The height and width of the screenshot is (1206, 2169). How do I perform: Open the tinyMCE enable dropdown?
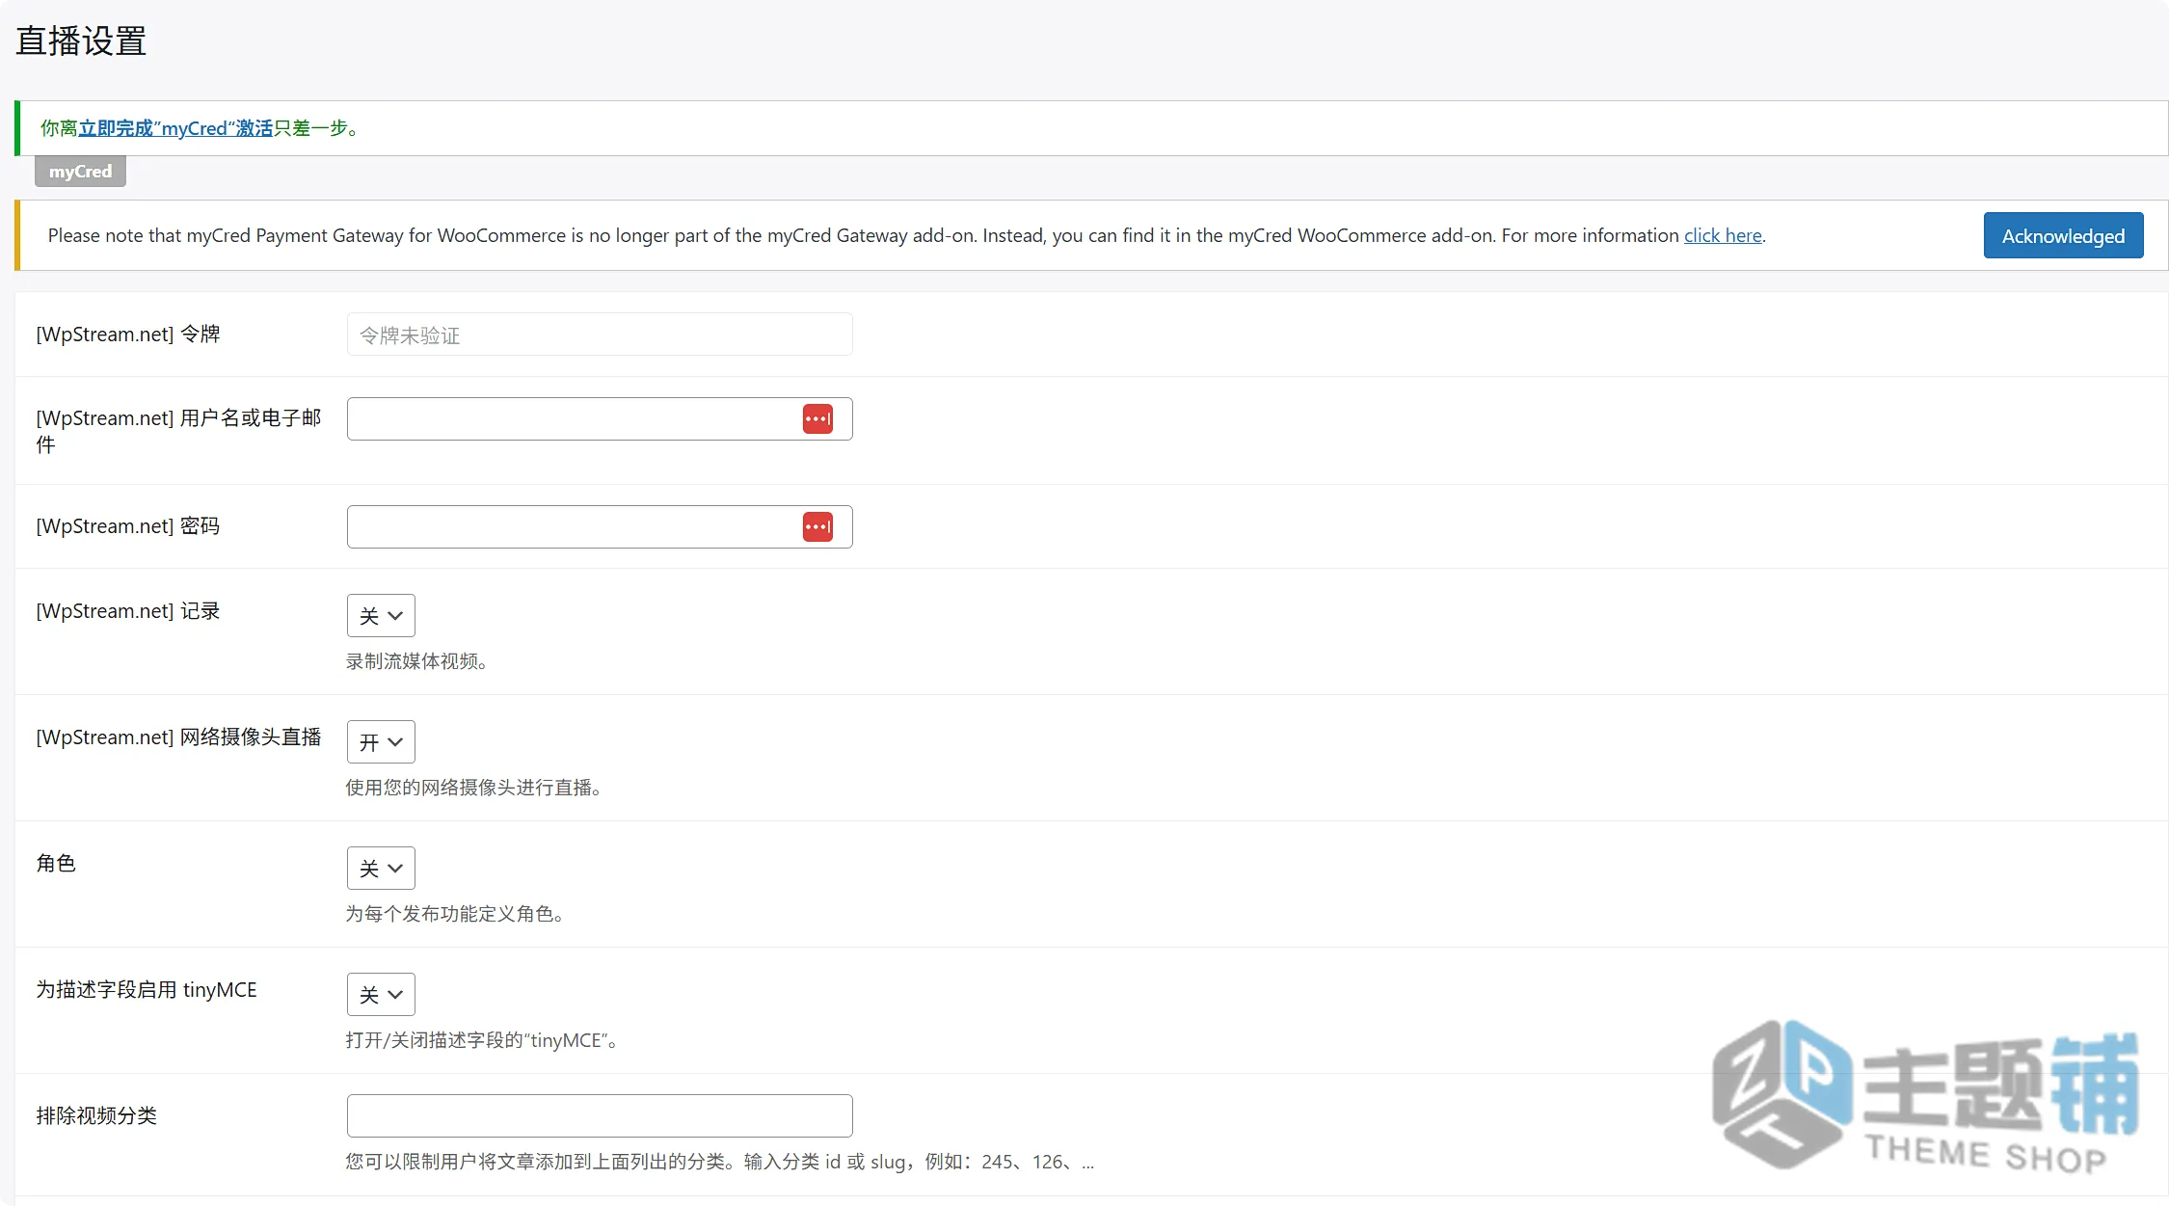point(381,995)
